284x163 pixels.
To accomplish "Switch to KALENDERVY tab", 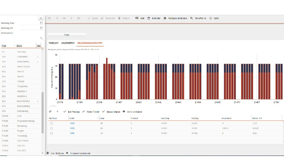I will [x=68, y=43].
